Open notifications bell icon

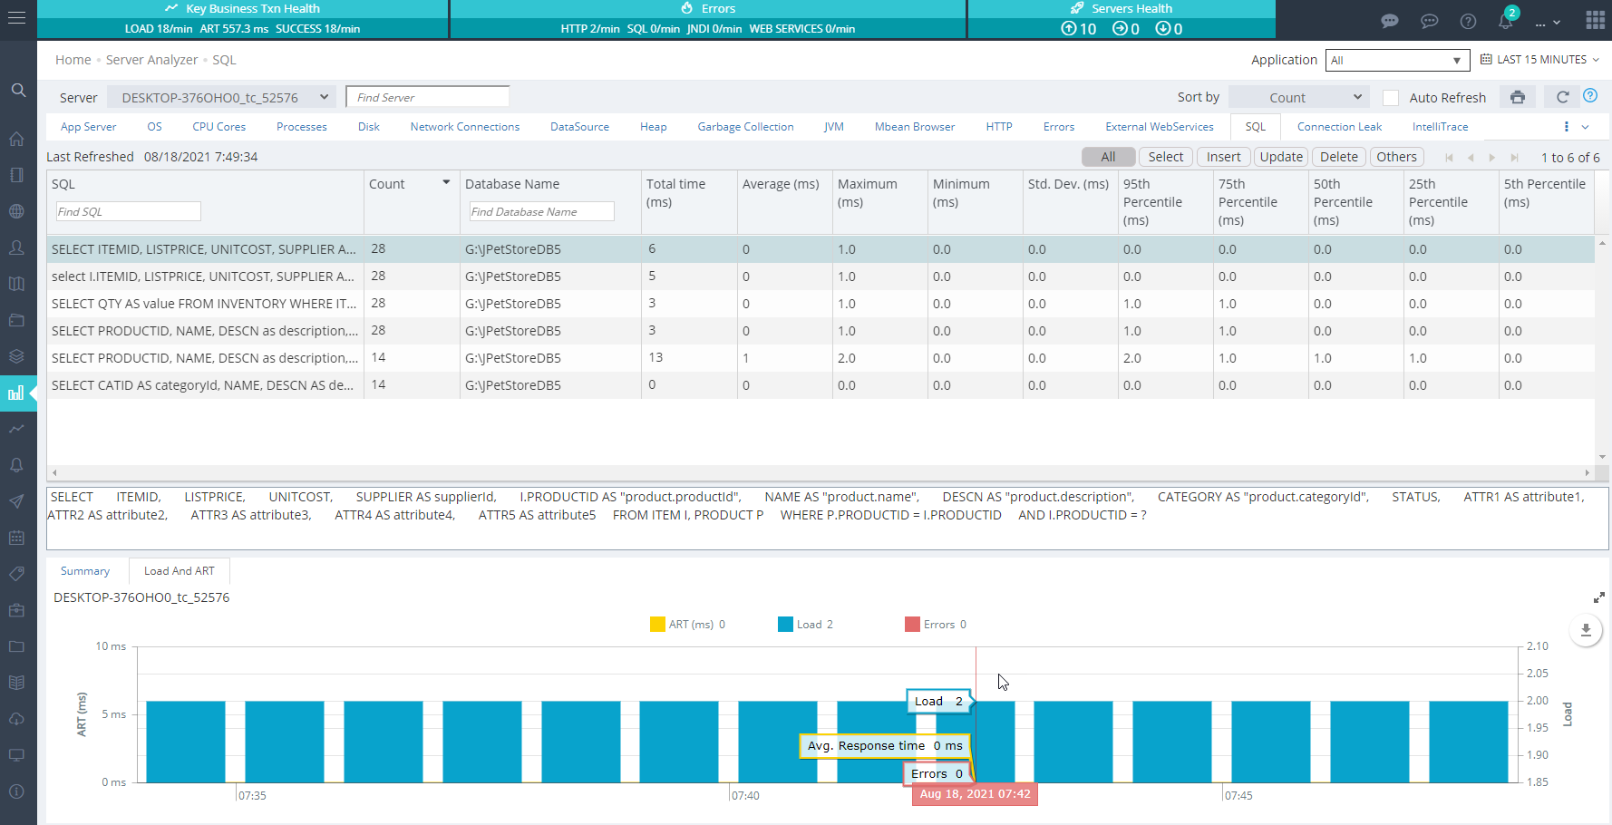(x=1506, y=20)
